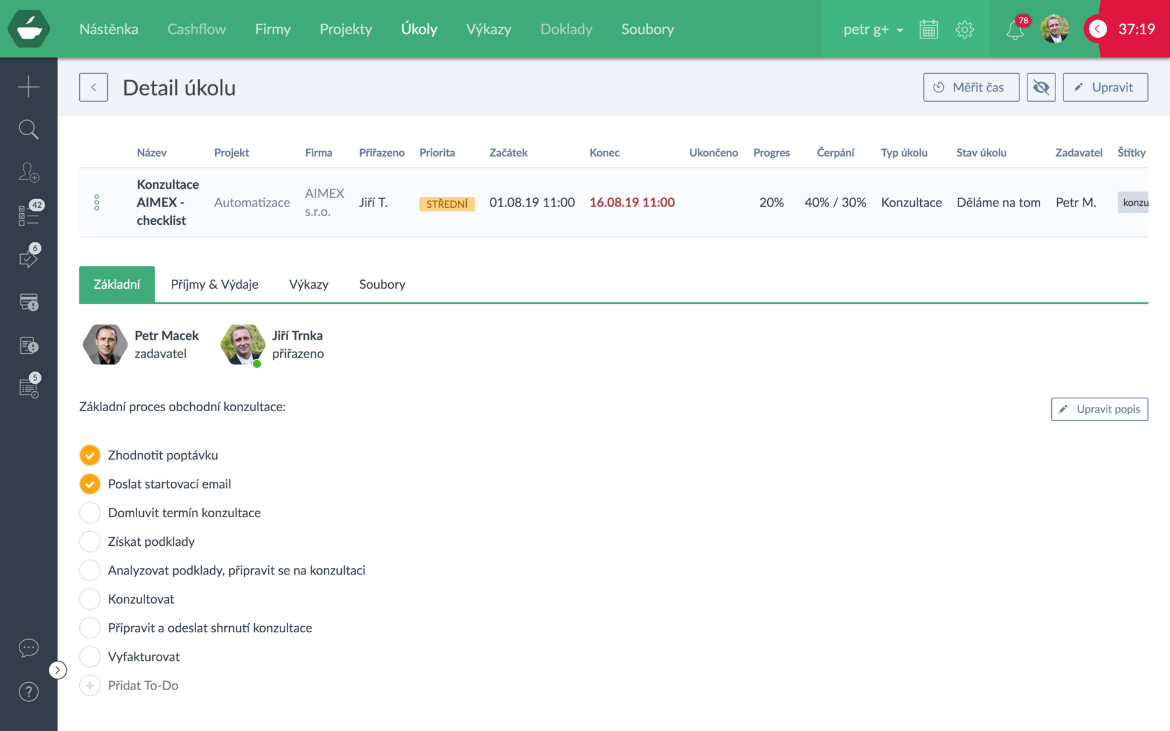
Task: Expand the left sidebar with the arrow
Action: click(57, 670)
